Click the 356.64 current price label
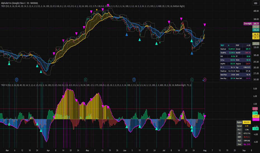Screen dimensions: 260x153 [256, 30]
